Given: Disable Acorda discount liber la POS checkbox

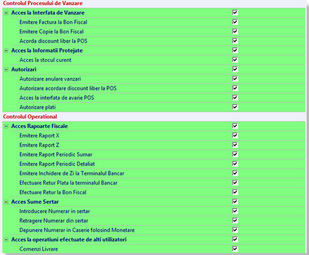Looking at the screenshot, I should [235, 41].
